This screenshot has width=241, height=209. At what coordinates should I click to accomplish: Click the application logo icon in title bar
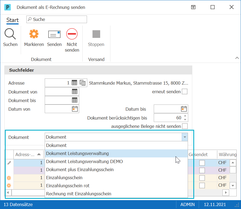8,7
